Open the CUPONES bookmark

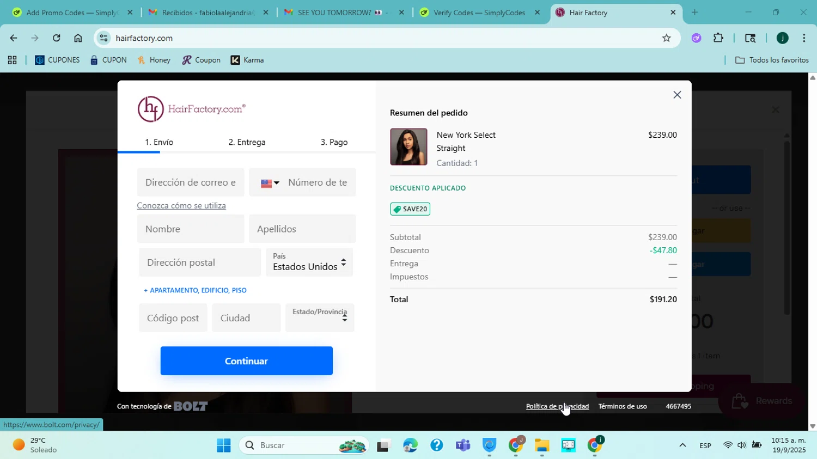57,60
